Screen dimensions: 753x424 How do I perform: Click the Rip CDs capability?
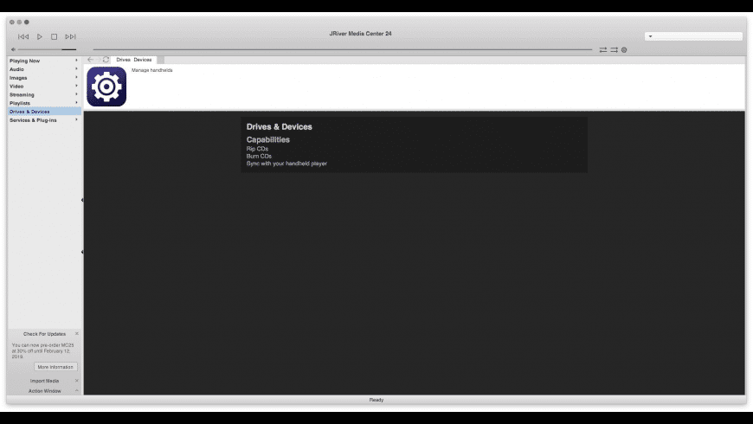[257, 149]
